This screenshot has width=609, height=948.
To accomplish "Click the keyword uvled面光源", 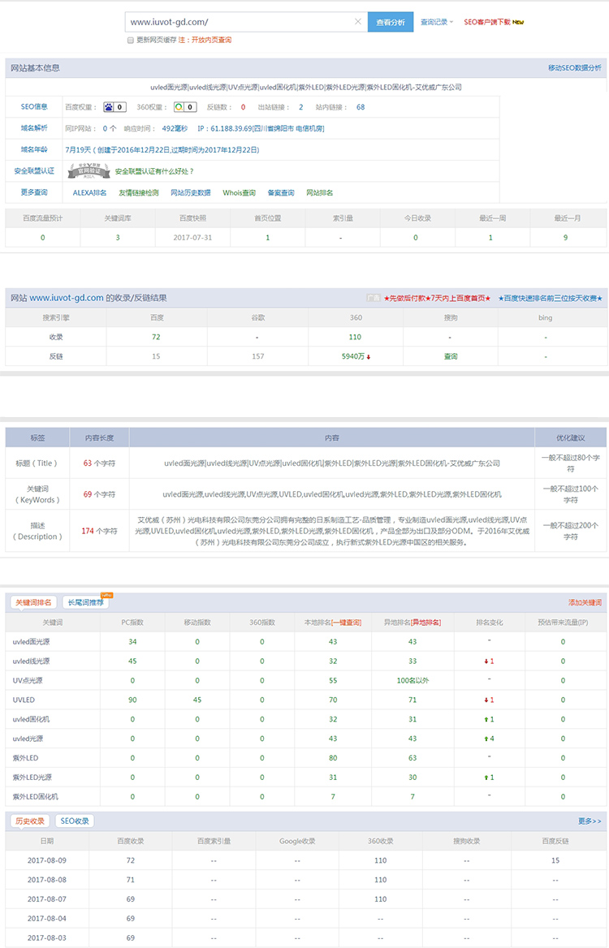I will (32, 642).
